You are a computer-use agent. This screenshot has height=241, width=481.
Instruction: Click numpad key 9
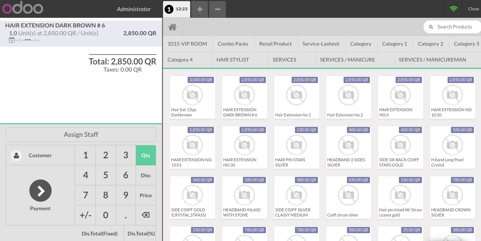(126, 195)
